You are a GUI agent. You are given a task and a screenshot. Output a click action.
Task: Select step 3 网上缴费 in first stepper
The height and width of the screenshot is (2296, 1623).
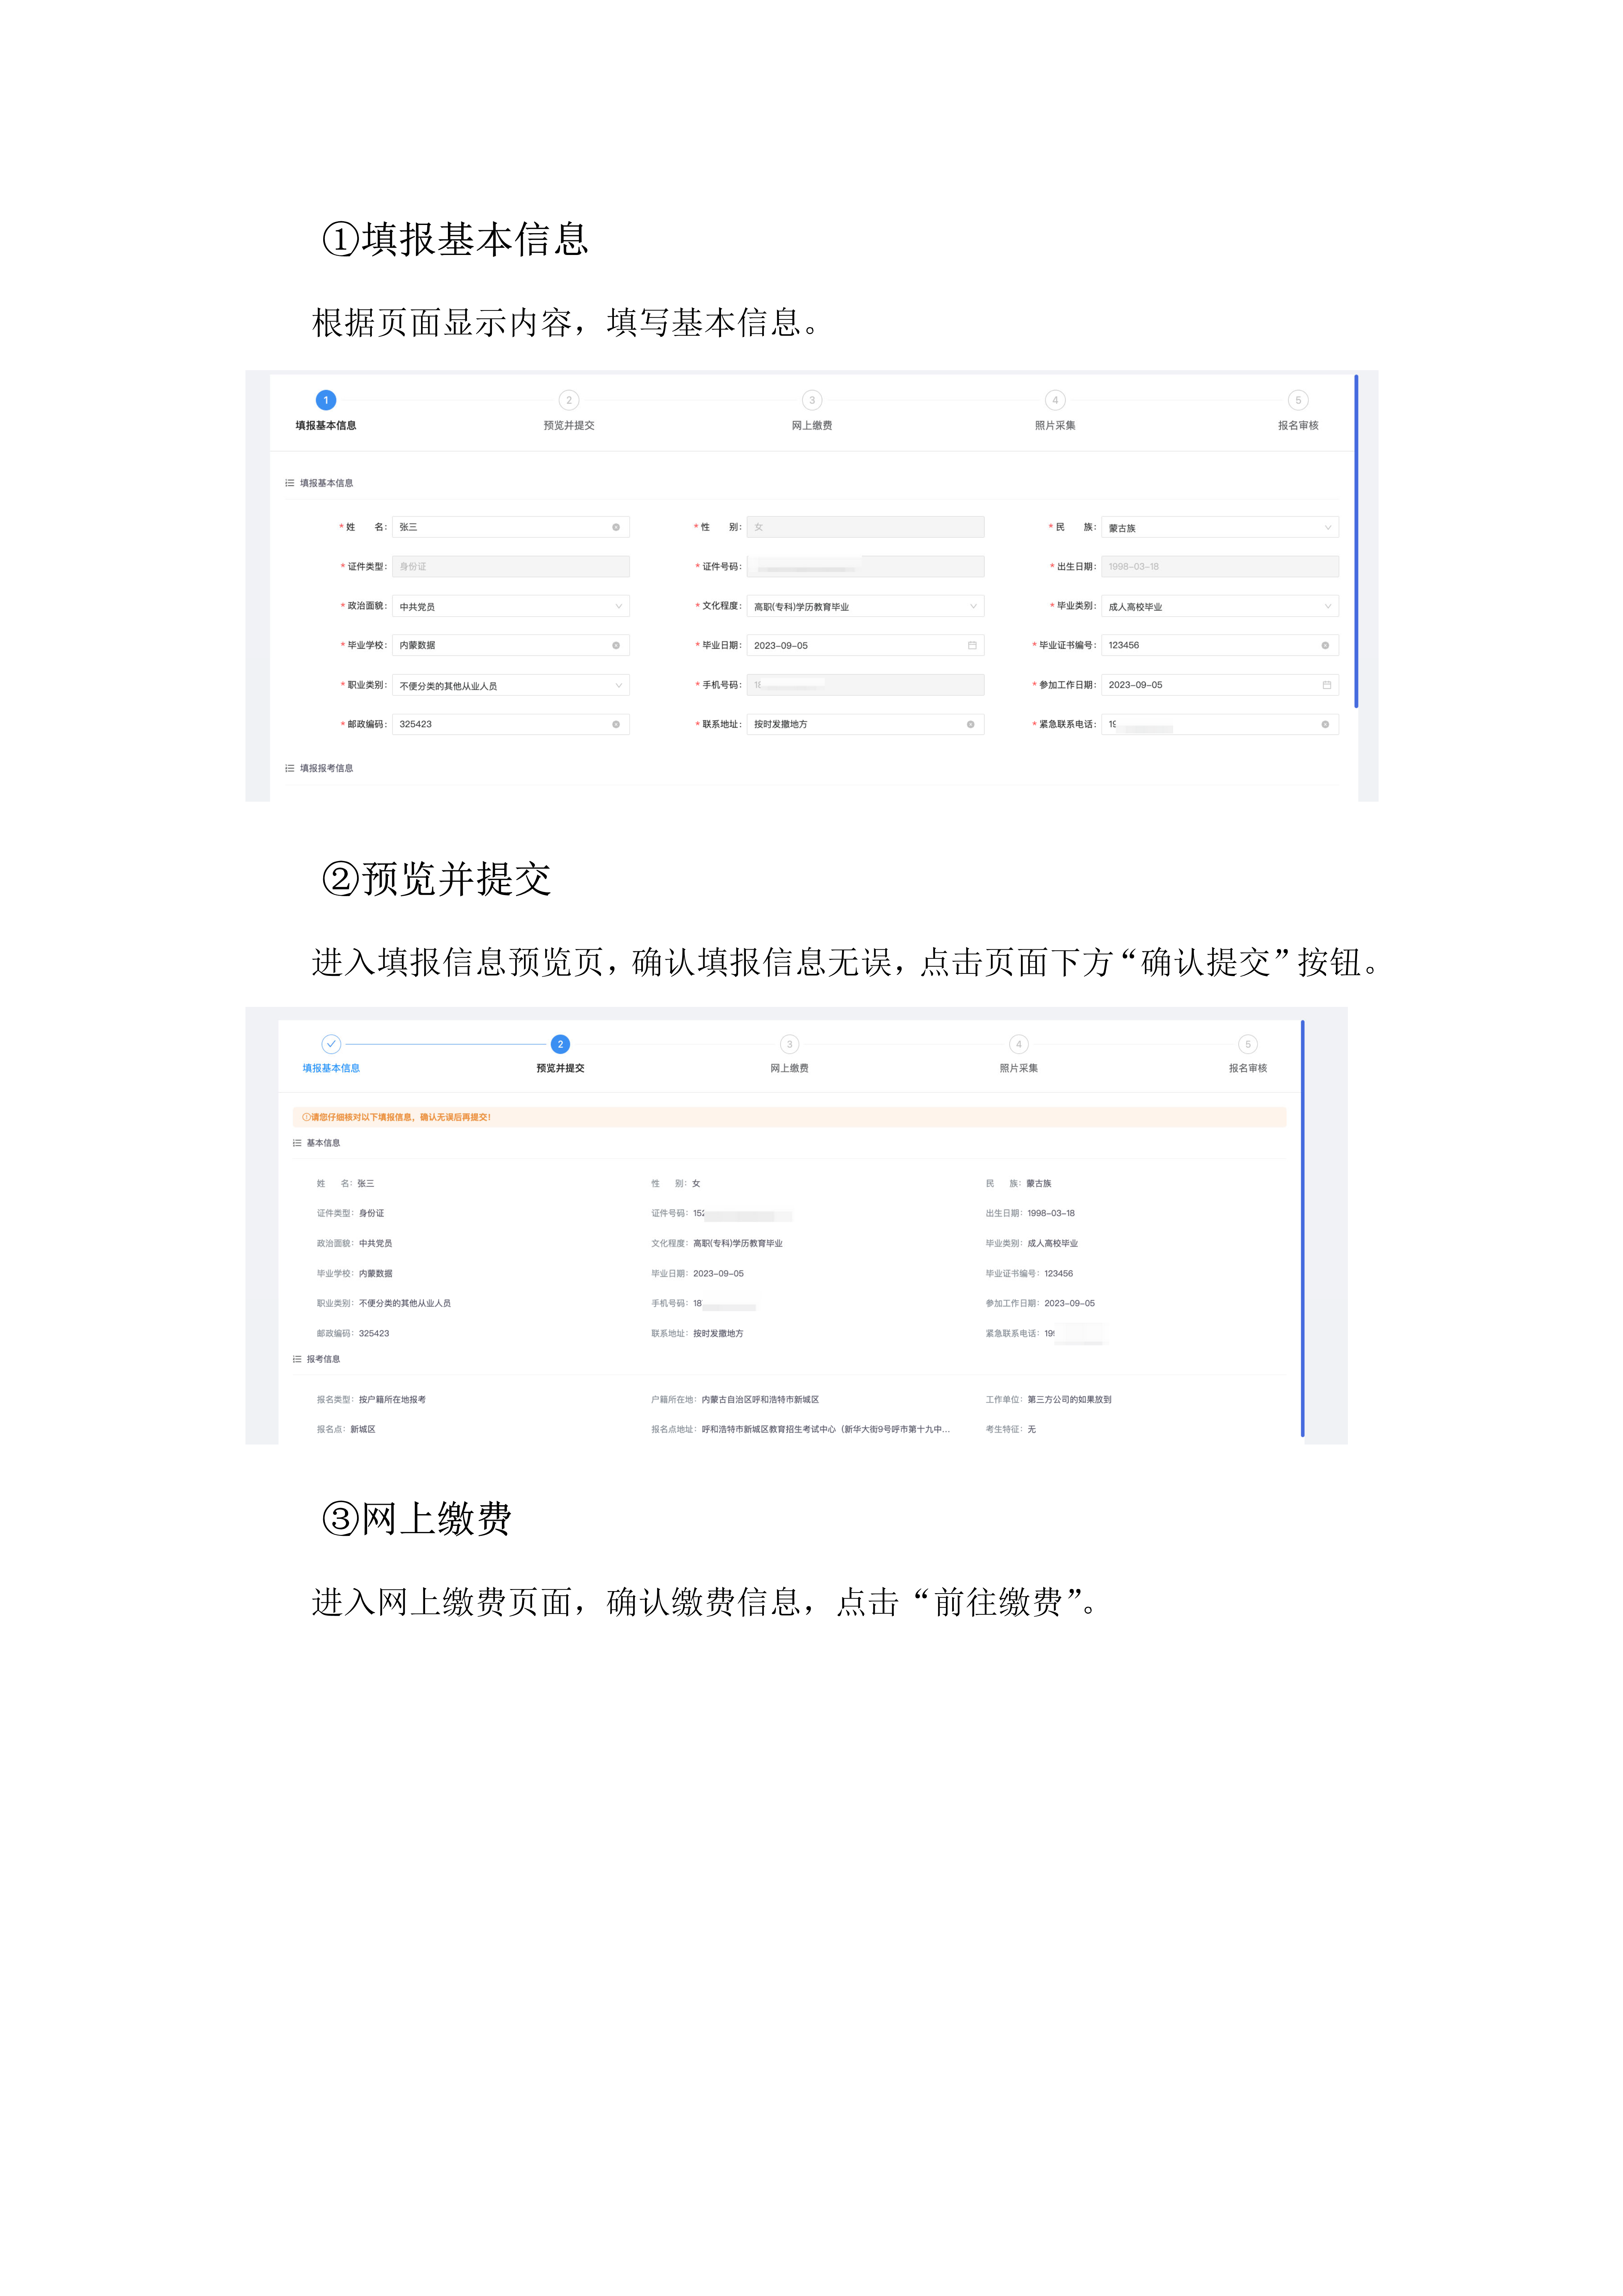(812, 400)
